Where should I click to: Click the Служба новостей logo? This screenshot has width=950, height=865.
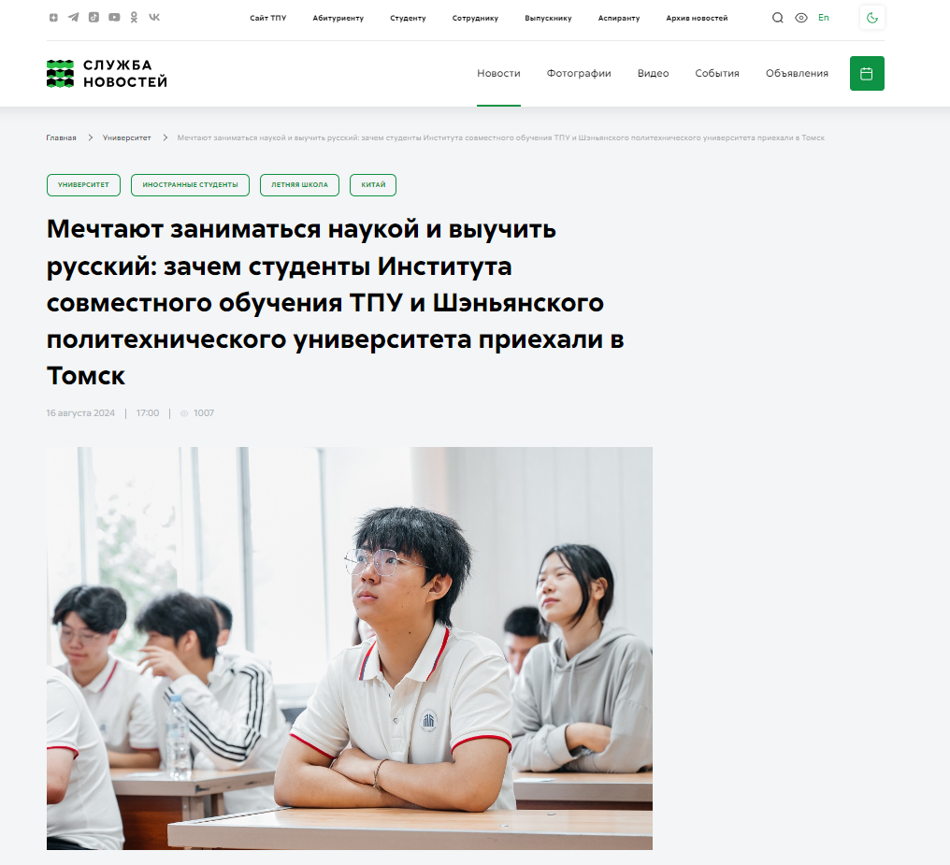point(107,73)
